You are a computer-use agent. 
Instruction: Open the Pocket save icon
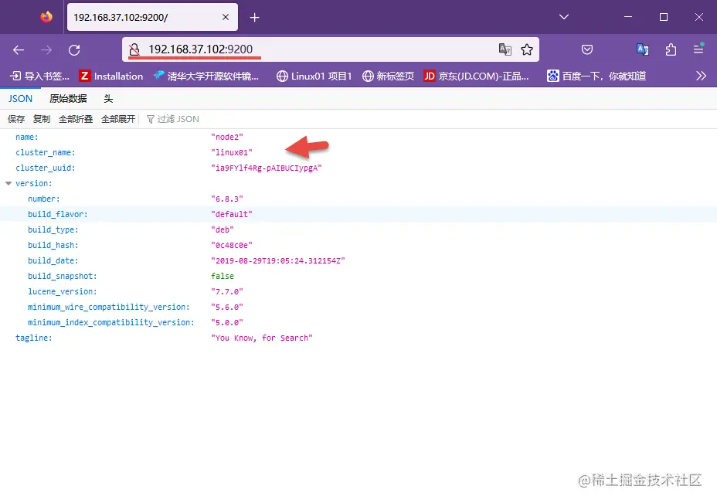[587, 49]
